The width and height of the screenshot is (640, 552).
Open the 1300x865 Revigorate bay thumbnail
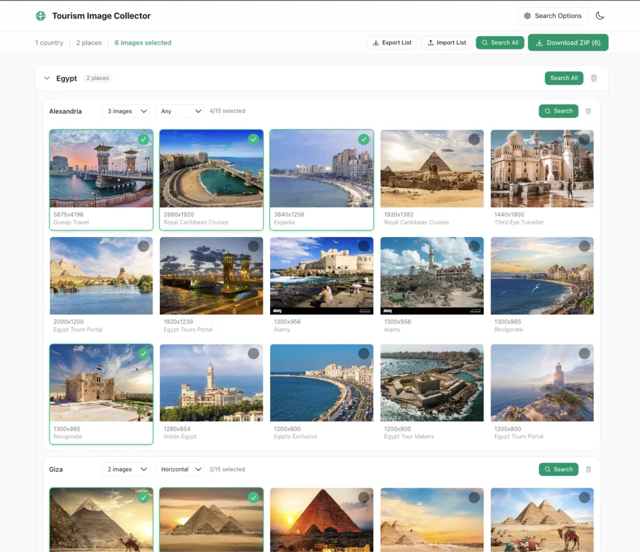pyautogui.click(x=542, y=276)
